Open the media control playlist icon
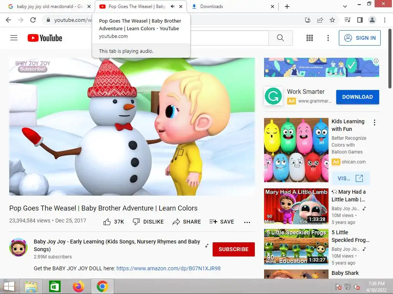This screenshot has height=294, width=393. point(347,20)
